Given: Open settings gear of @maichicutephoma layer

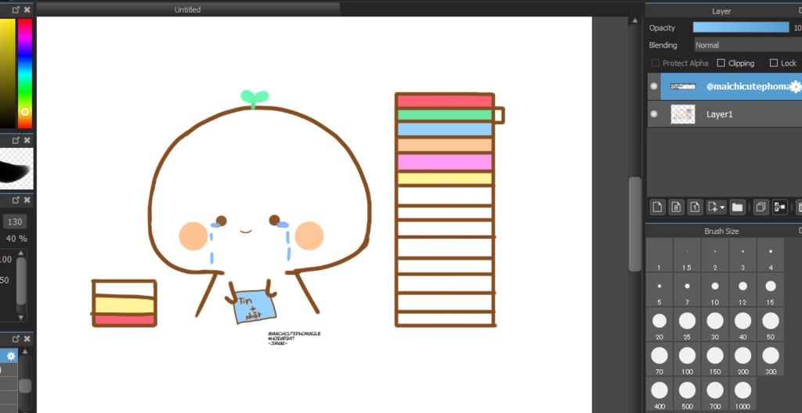Looking at the screenshot, I should (796, 87).
